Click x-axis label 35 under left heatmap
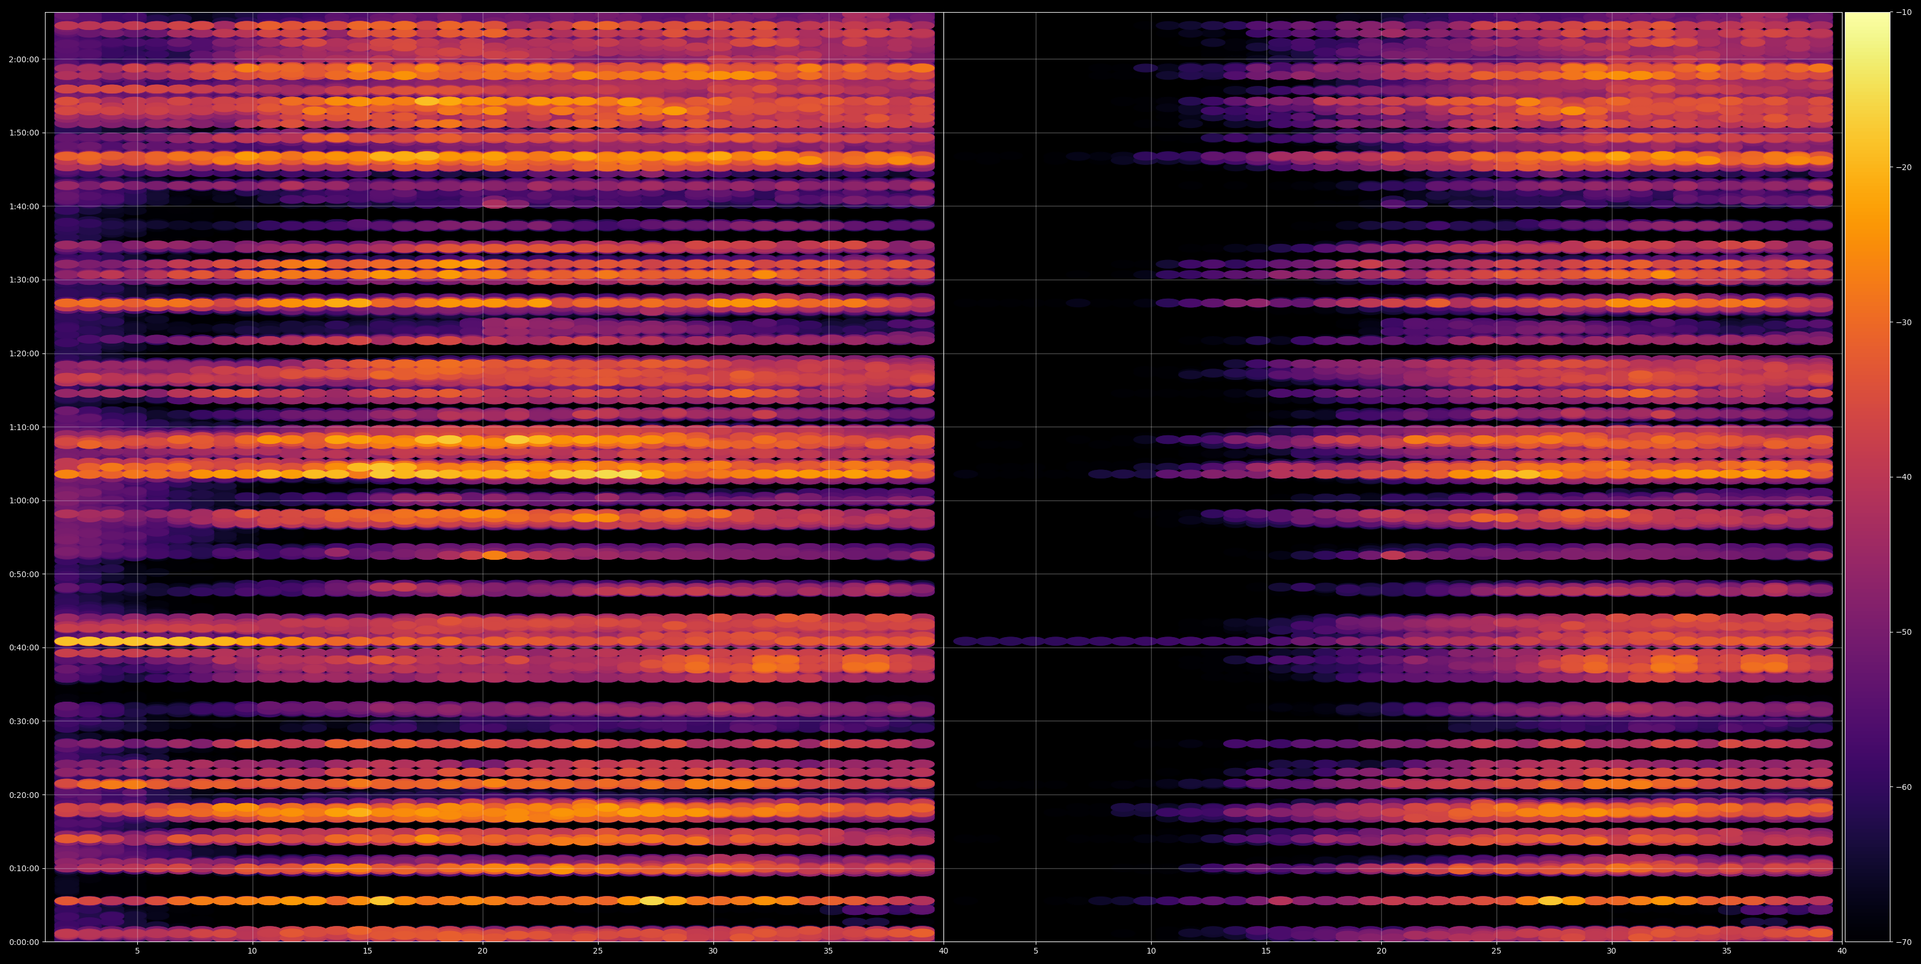The width and height of the screenshot is (1921, 964). click(x=829, y=951)
